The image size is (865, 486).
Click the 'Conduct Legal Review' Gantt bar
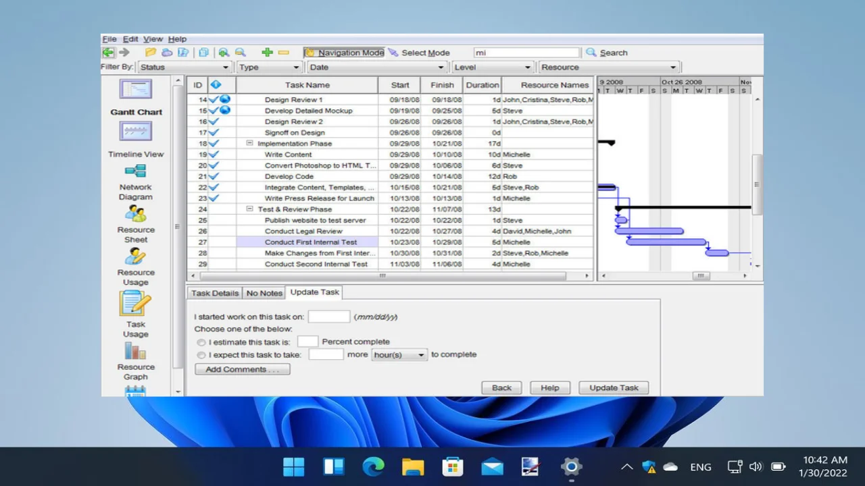click(x=649, y=231)
